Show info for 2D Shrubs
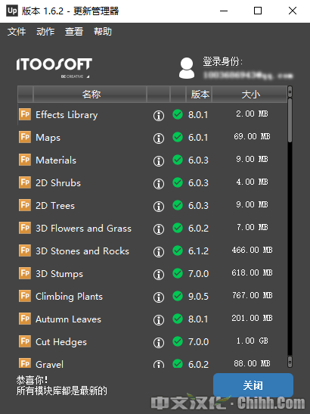 point(159,183)
